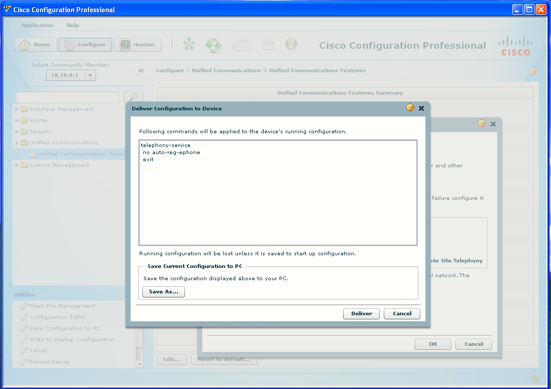Viewport: 551px width, 389px height.
Task: Click the utilities pane splitter grip
Action: (x=78, y=288)
